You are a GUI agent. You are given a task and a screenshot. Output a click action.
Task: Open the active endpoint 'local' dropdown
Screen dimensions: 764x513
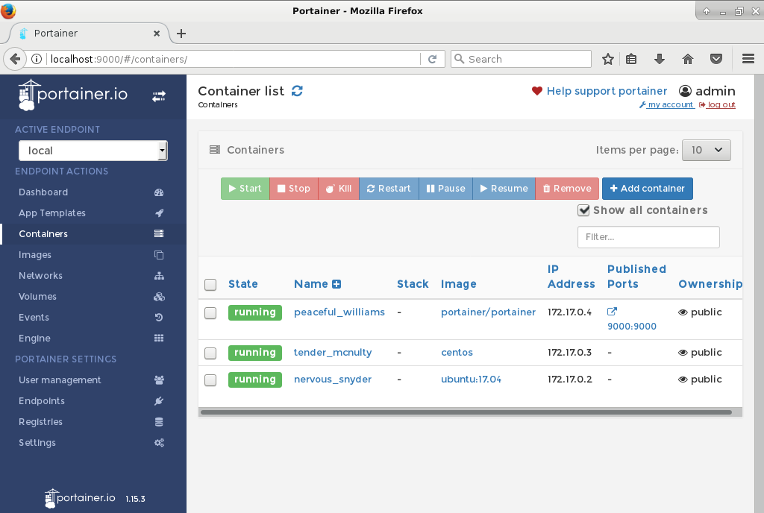(x=93, y=151)
